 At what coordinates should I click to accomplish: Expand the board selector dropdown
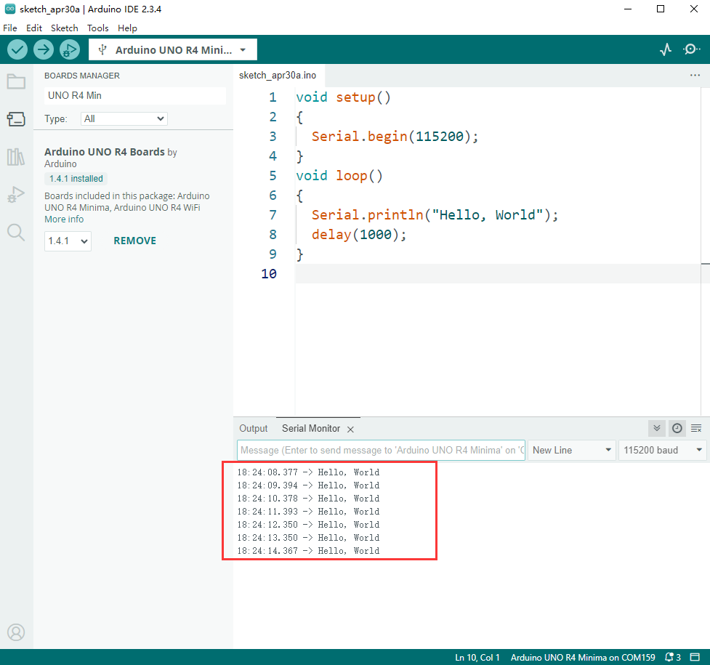[172, 50]
